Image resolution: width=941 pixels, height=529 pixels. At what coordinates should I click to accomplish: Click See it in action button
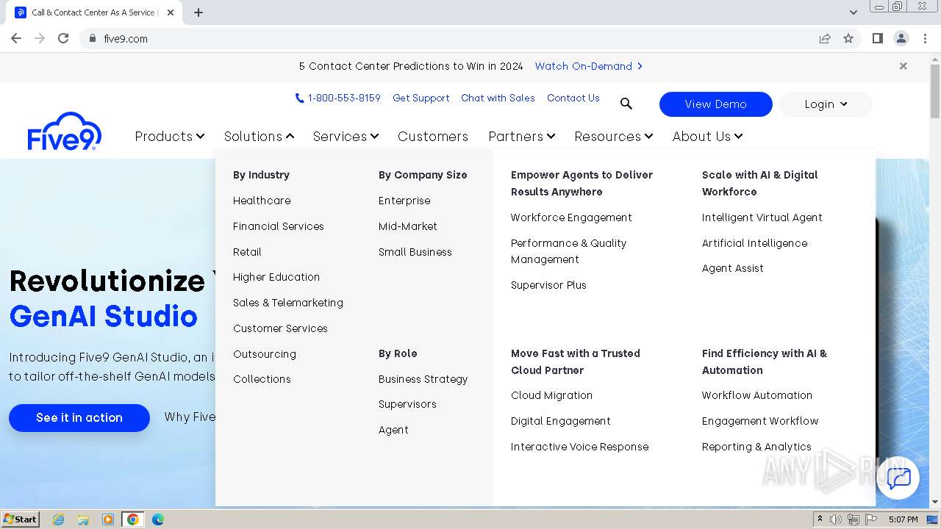point(79,418)
